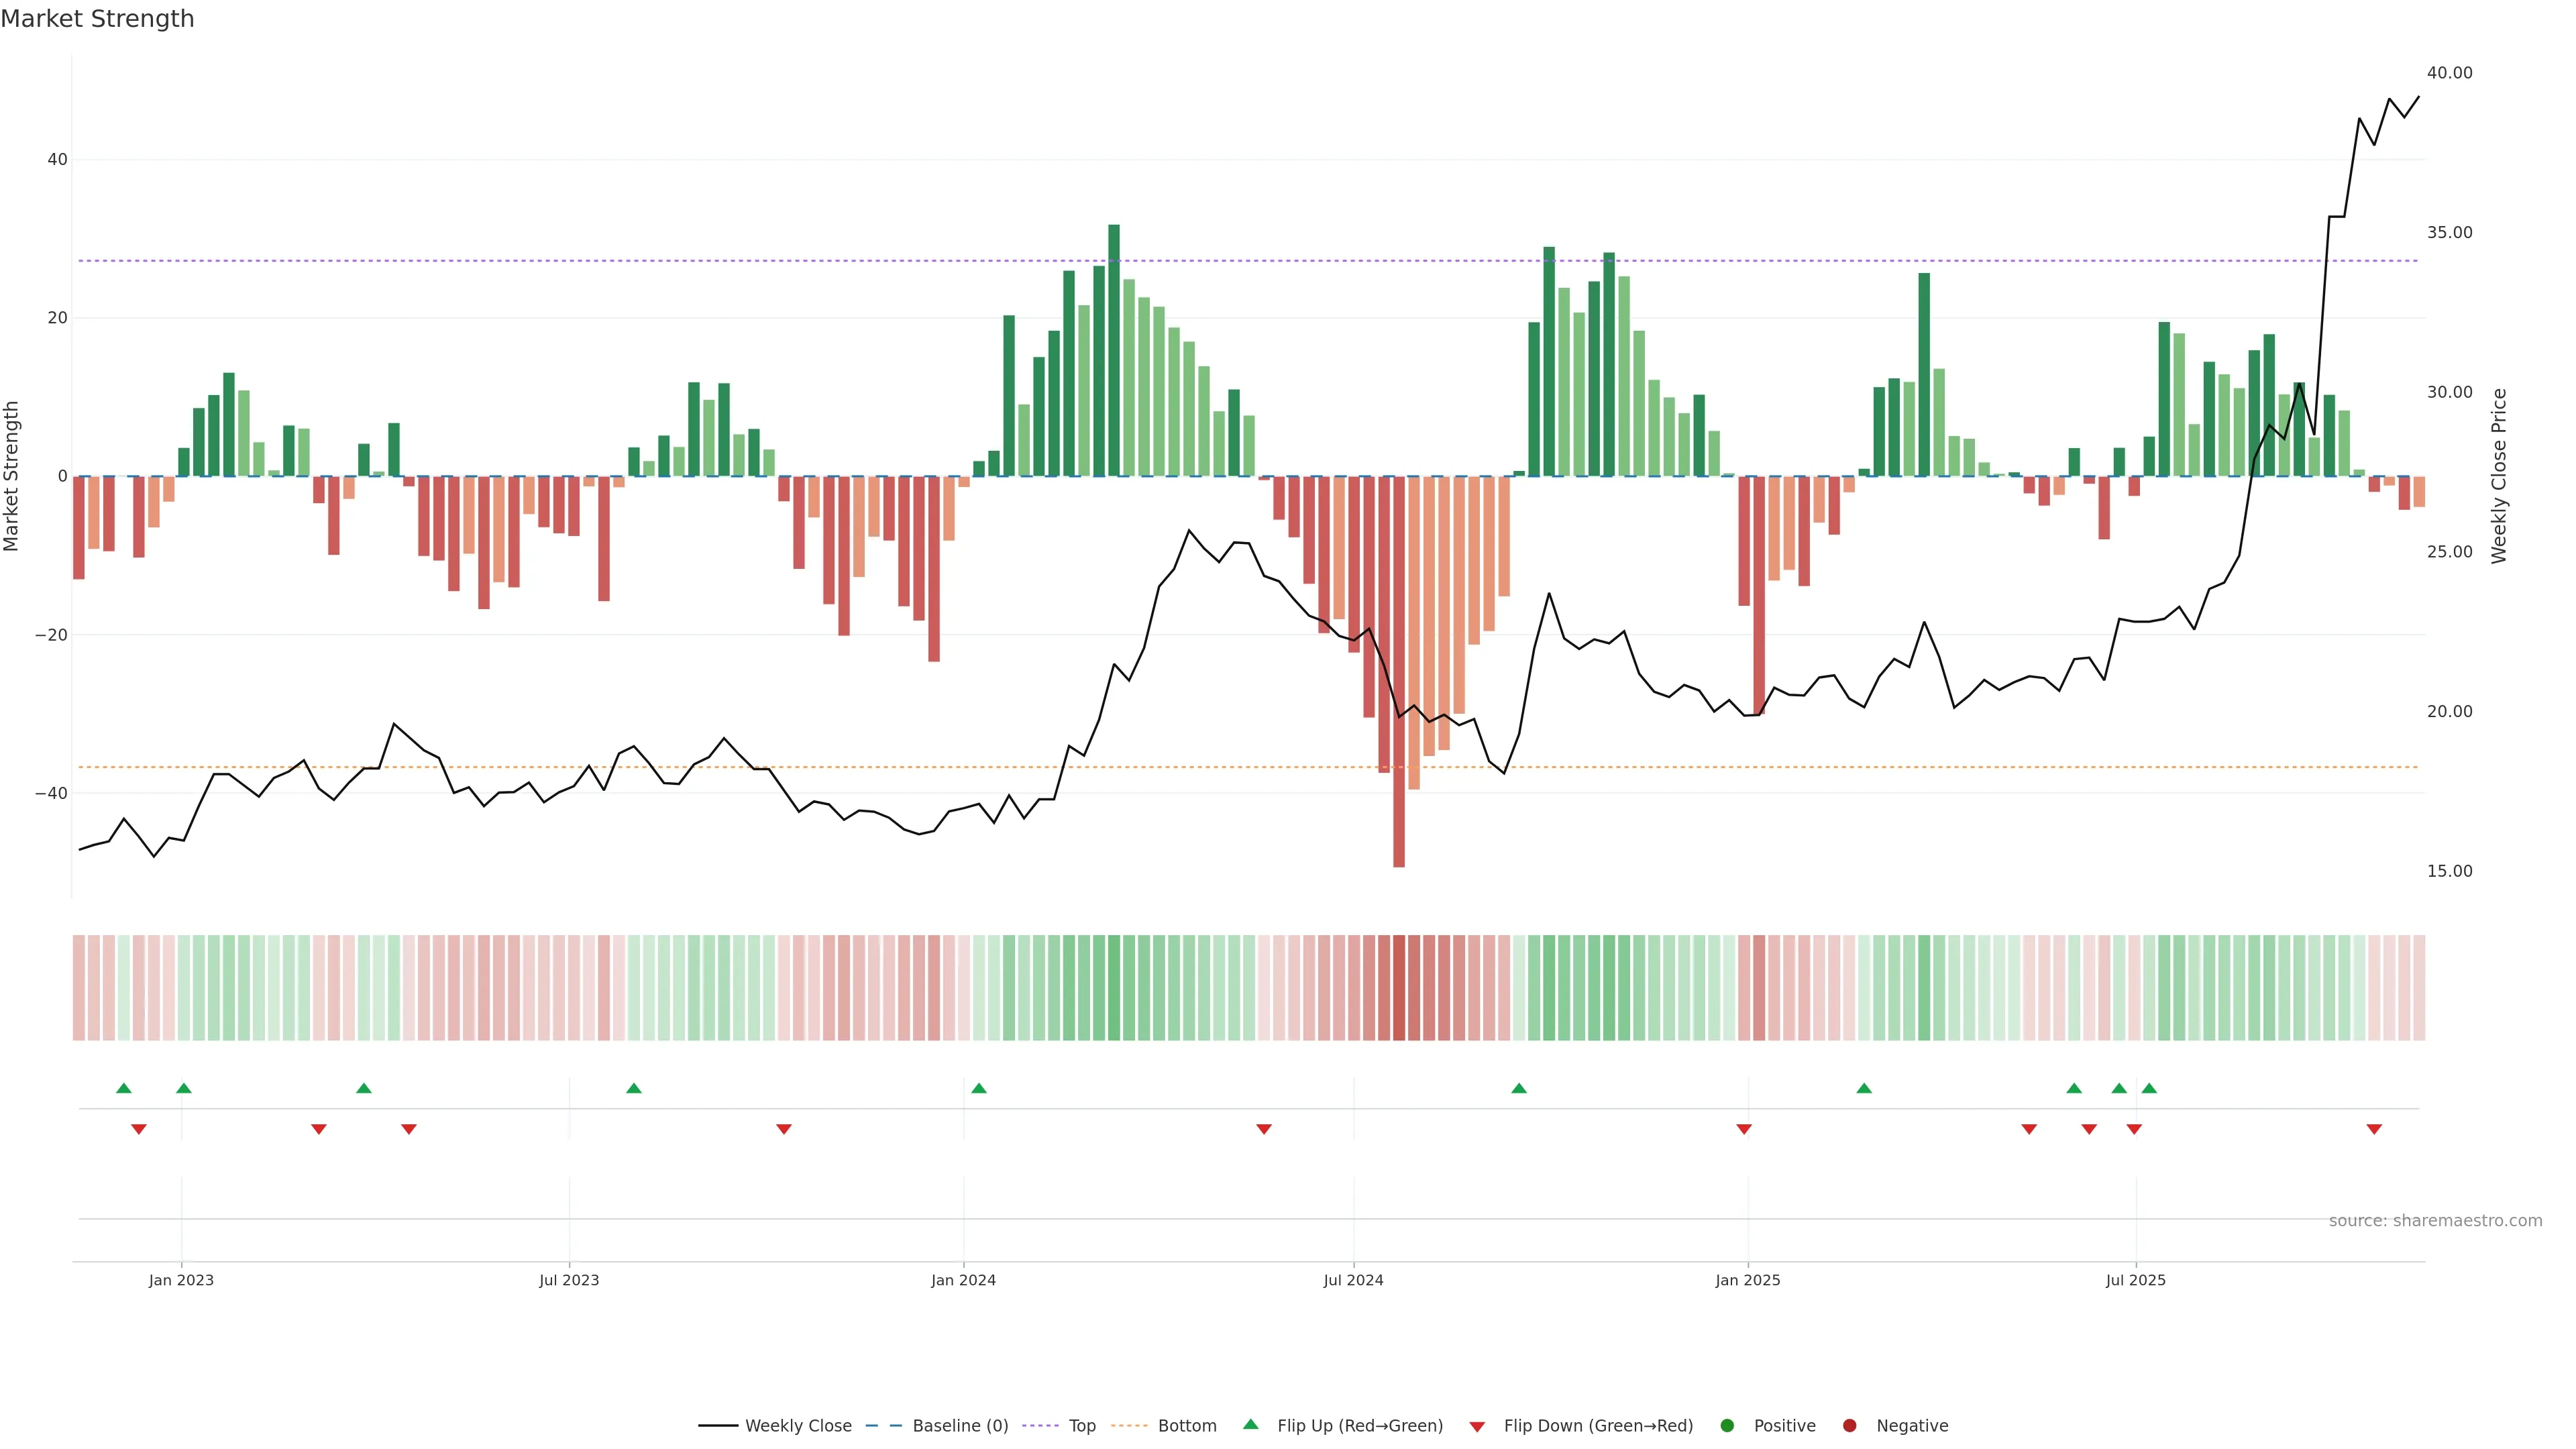Click the green Flip Up legend triangle

(1250, 1424)
